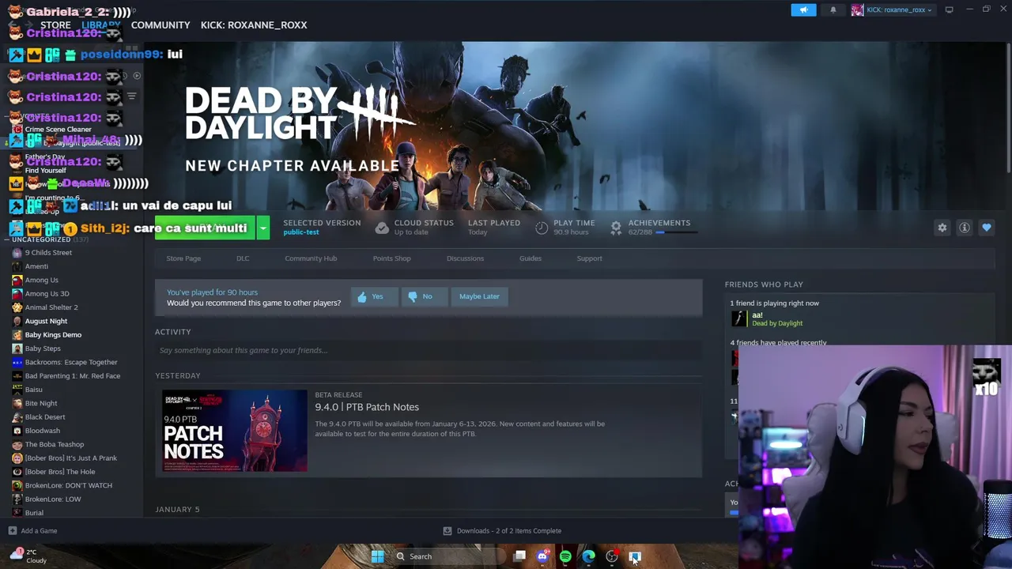The image size is (1012, 569).
Task: Open the Patch Notes thumbnail image
Action: [235, 431]
